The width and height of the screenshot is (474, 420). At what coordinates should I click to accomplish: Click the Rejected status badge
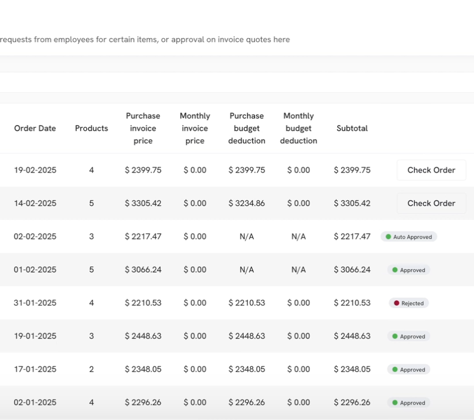pos(408,303)
